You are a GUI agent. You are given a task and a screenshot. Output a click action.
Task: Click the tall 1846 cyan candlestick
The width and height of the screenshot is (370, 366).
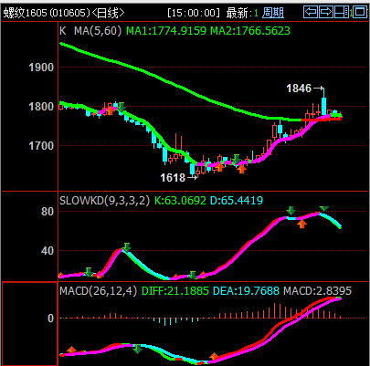click(323, 105)
